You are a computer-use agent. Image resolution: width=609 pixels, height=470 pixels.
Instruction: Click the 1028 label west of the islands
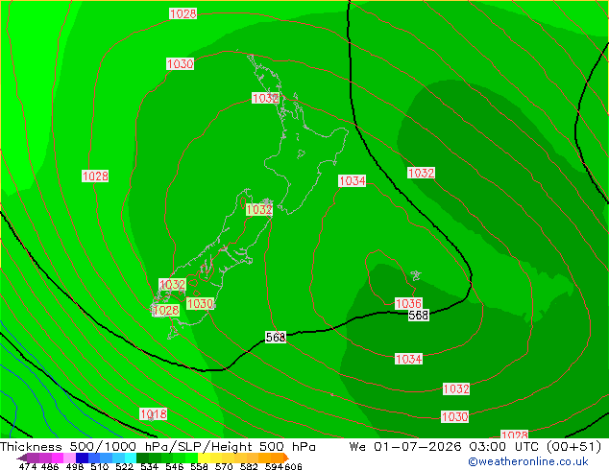click(95, 176)
